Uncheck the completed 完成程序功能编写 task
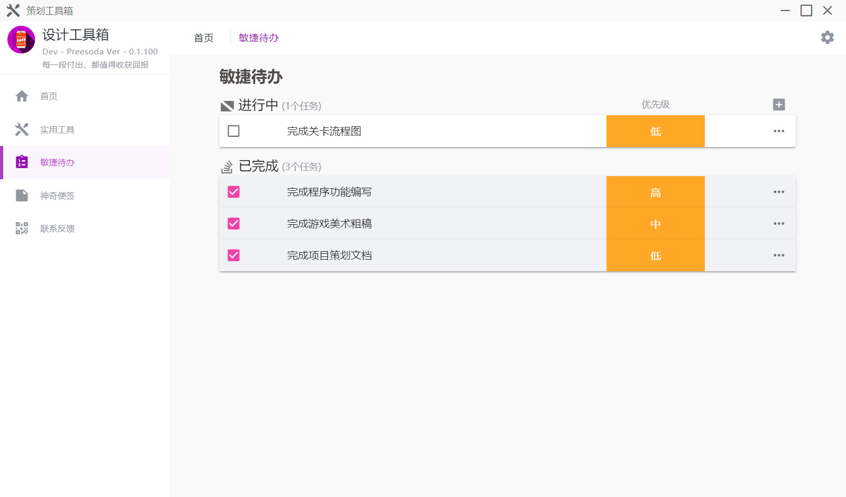 click(233, 192)
